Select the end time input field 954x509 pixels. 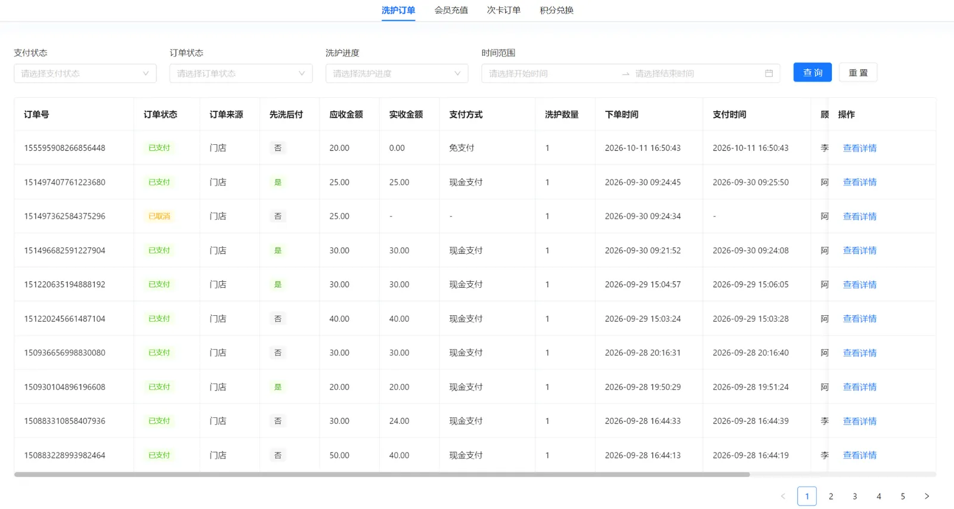[696, 73]
